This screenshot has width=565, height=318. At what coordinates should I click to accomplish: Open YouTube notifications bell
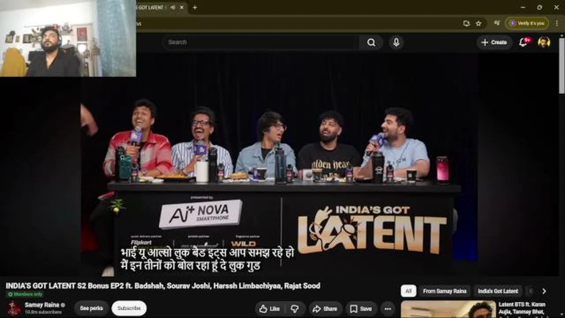click(524, 42)
